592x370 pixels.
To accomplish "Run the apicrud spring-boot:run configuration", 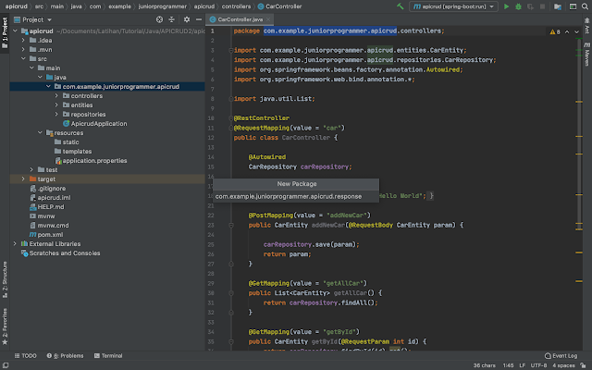I will (x=507, y=6).
